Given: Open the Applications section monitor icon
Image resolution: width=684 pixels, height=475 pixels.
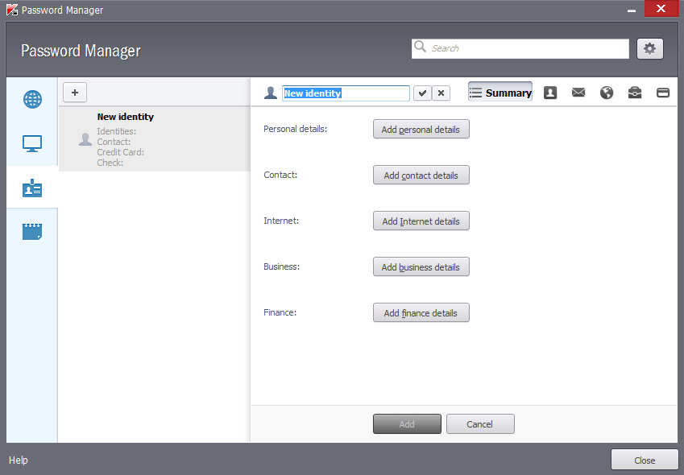Looking at the screenshot, I should point(32,144).
